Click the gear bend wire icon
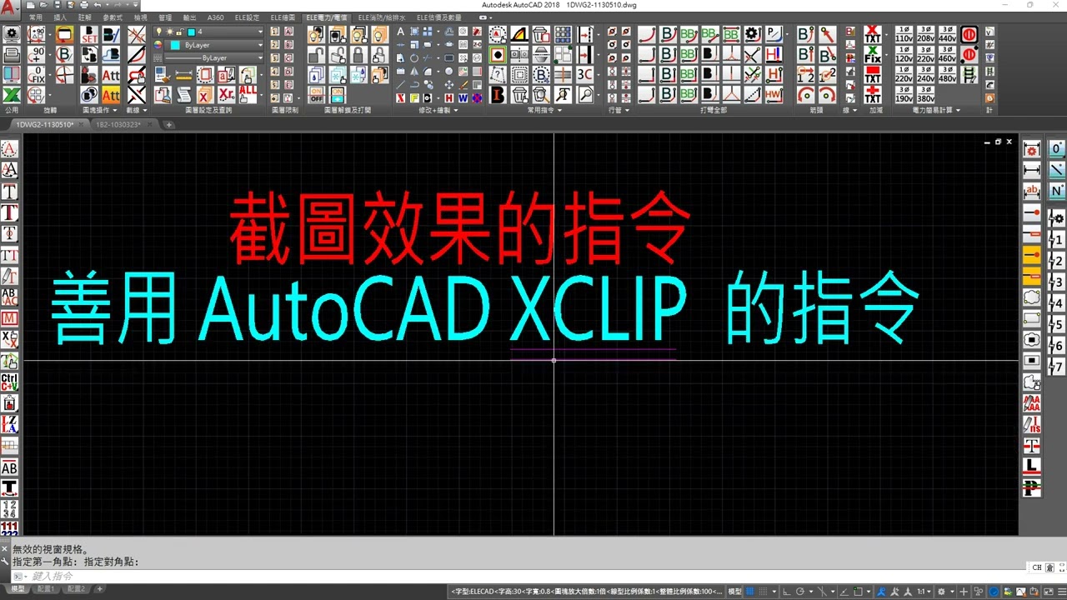This screenshot has width=1067, height=600. pyautogui.click(x=753, y=34)
